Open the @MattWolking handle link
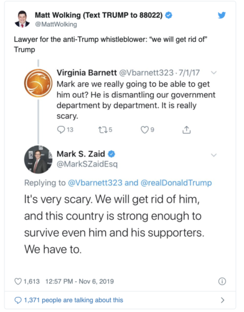 point(56,24)
